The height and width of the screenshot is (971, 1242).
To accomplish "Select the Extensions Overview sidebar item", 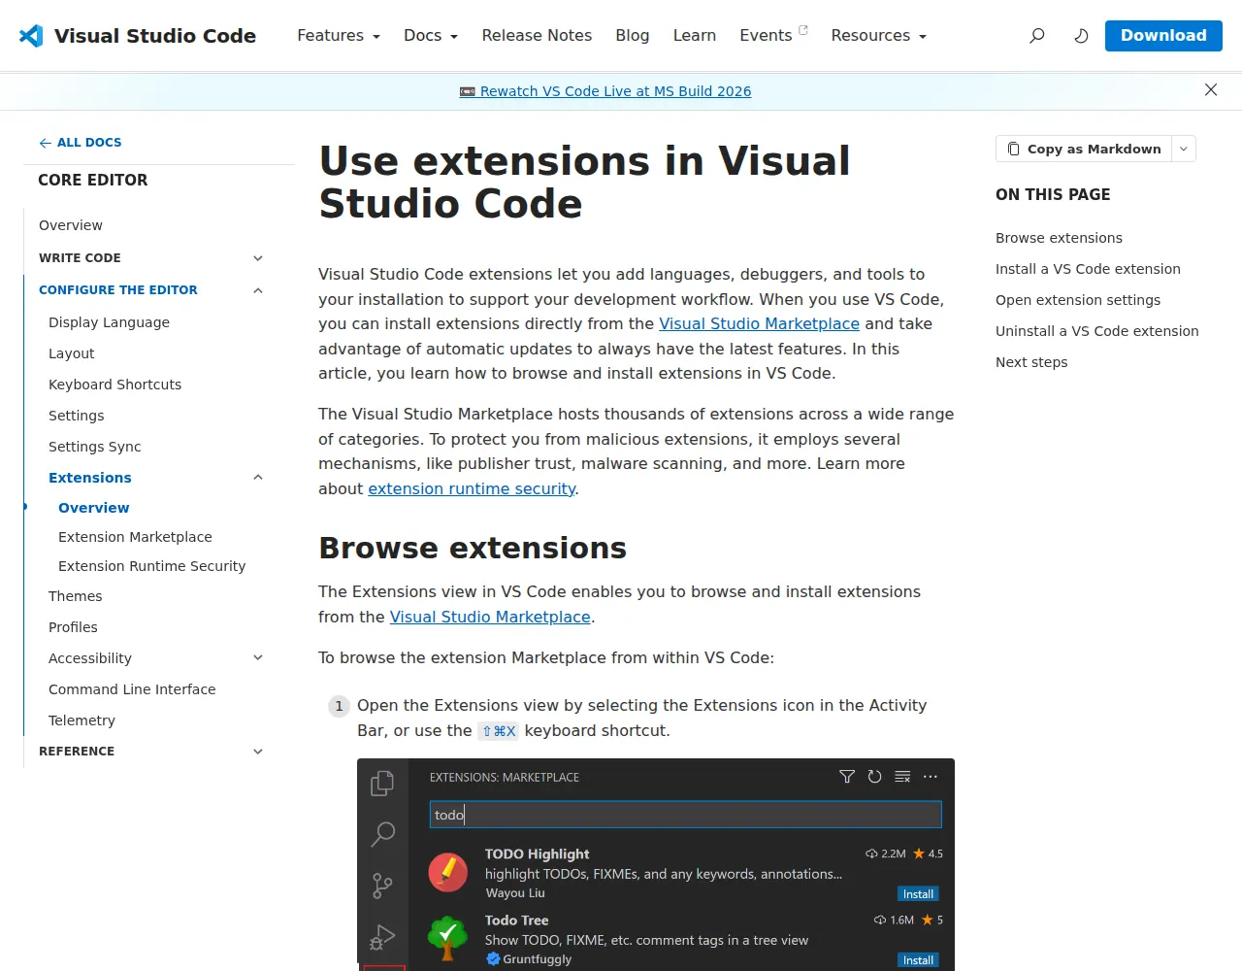I will click(93, 508).
